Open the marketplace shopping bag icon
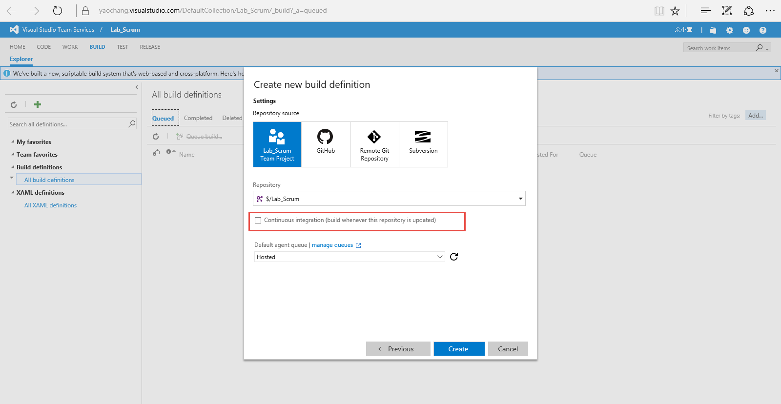The height and width of the screenshot is (404, 781). [x=713, y=30]
